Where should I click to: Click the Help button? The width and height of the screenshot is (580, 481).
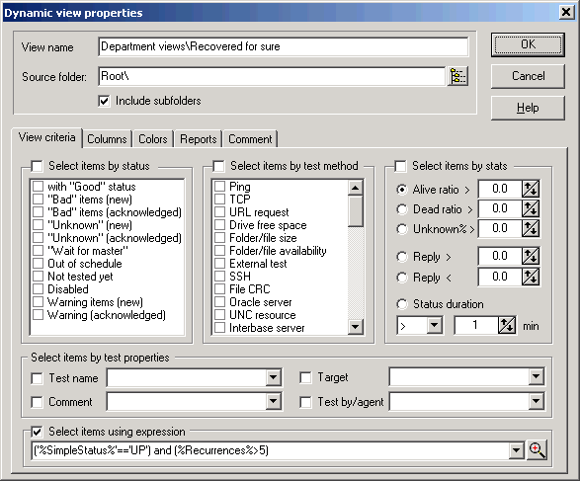528,108
